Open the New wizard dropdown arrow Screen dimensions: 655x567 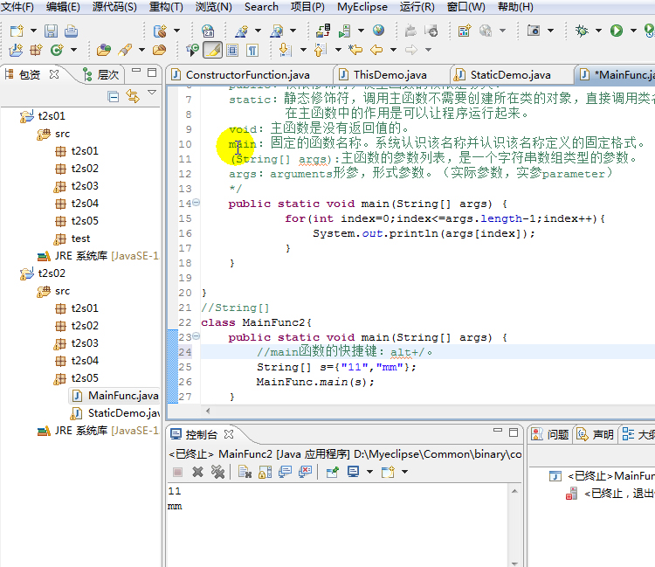point(33,31)
